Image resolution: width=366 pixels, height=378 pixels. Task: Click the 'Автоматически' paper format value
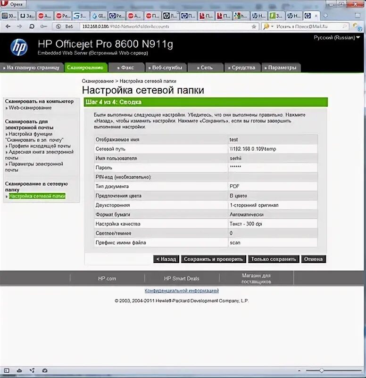pyautogui.click(x=247, y=215)
